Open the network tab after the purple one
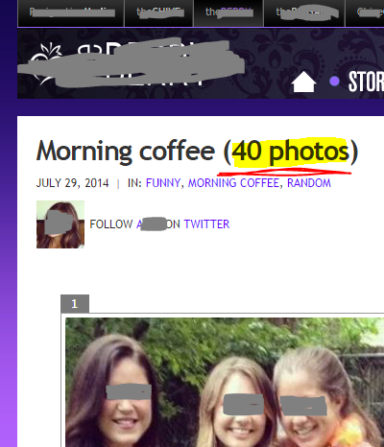The width and height of the screenshot is (384, 447). tap(304, 13)
